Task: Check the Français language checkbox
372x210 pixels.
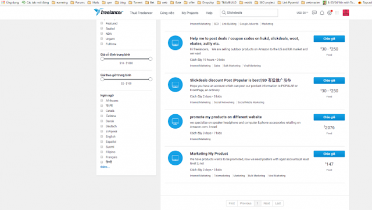Action: coord(102,157)
